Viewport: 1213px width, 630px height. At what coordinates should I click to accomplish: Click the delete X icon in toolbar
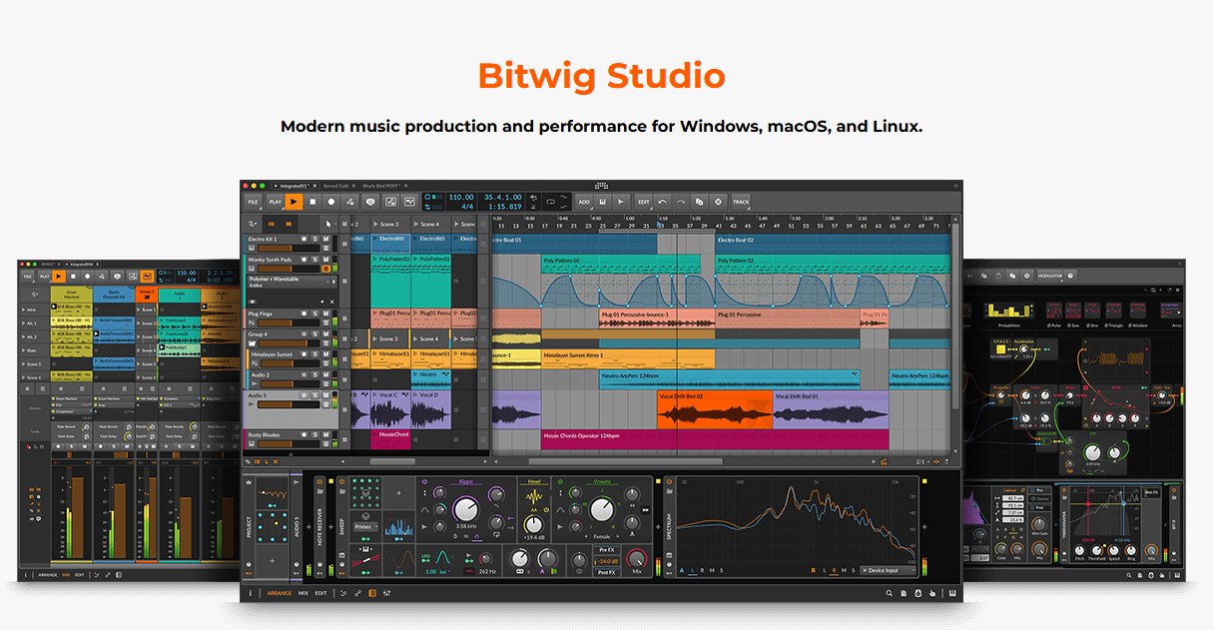pyautogui.click(x=718, y=201)
